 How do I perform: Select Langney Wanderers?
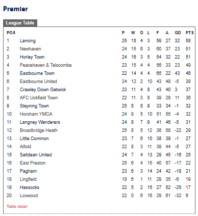pyautogui.click(x=40, y=122)
